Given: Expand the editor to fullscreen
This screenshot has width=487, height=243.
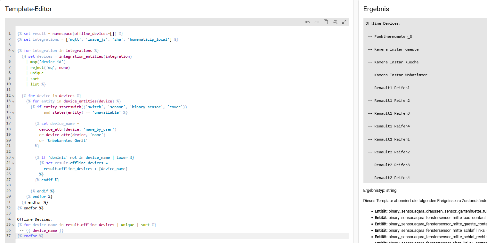Looking at the screenshot, I should (x=344, y=22).
